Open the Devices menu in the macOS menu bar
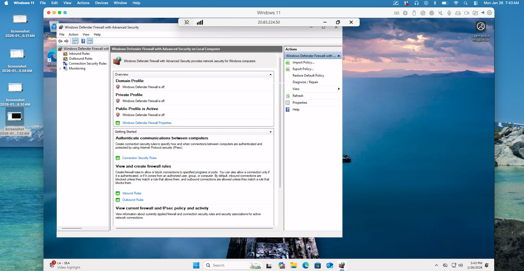 pos(101,3)
